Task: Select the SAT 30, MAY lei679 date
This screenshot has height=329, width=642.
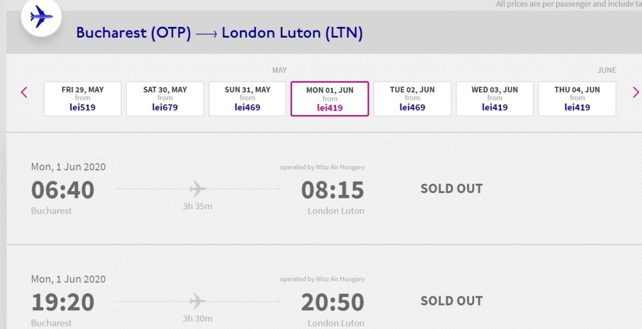Action: click(x=165, y=98)
